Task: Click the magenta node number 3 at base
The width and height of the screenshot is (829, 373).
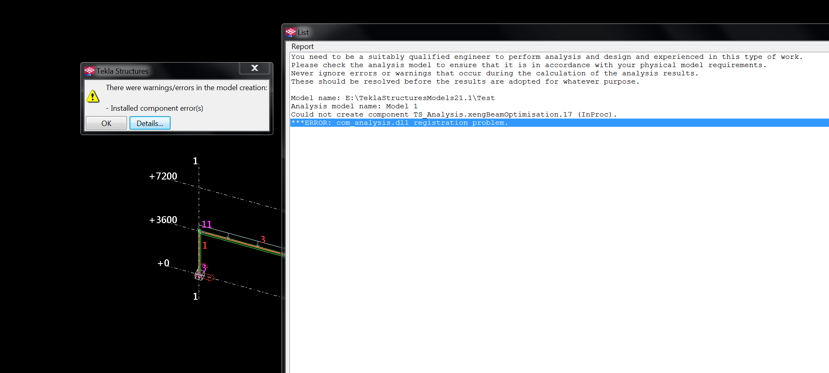Action: coord(204,268)
